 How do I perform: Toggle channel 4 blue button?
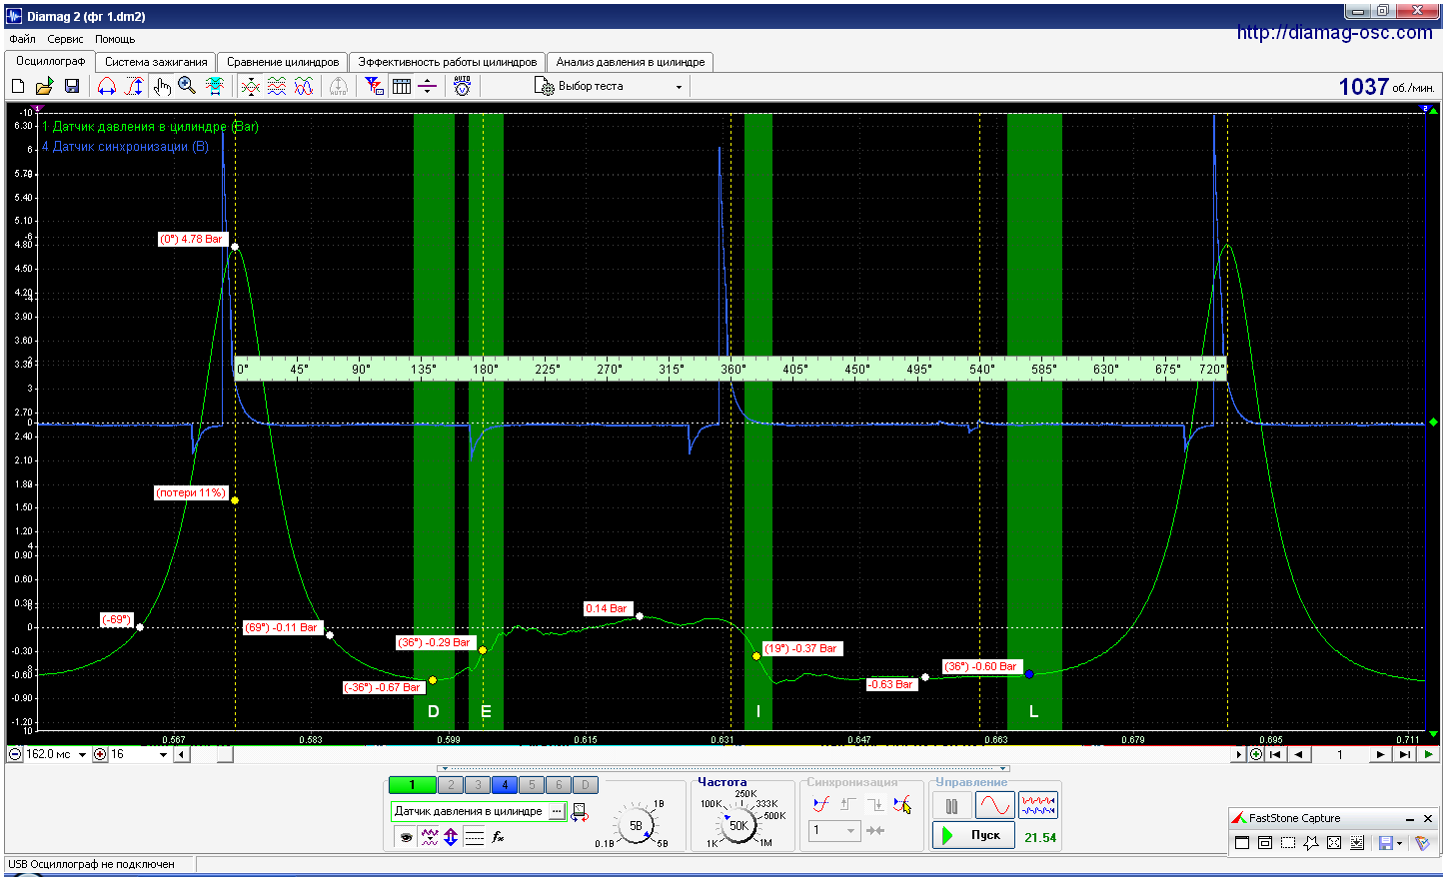click(x=505, y=784)
